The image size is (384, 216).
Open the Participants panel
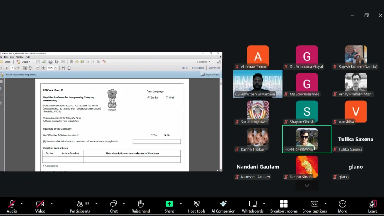(80, 204)
